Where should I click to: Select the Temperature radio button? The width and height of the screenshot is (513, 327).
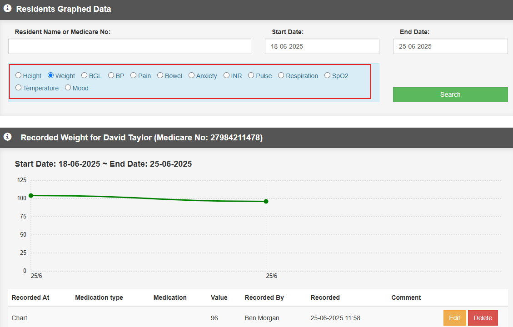(19, 88)
